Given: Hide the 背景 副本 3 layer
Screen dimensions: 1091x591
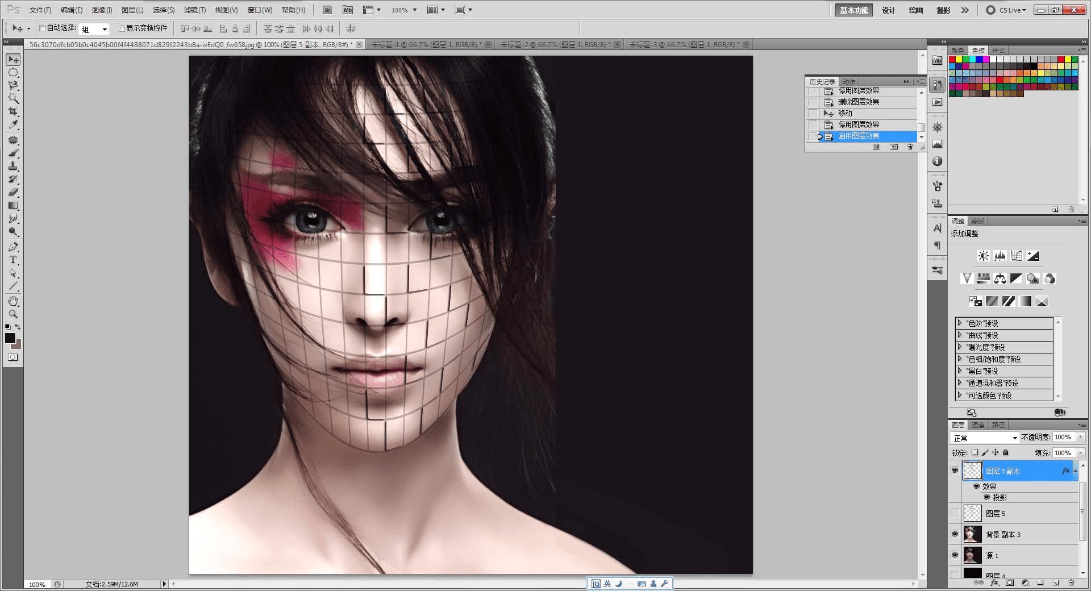Looking at the screenshot, I should [955, 534].
